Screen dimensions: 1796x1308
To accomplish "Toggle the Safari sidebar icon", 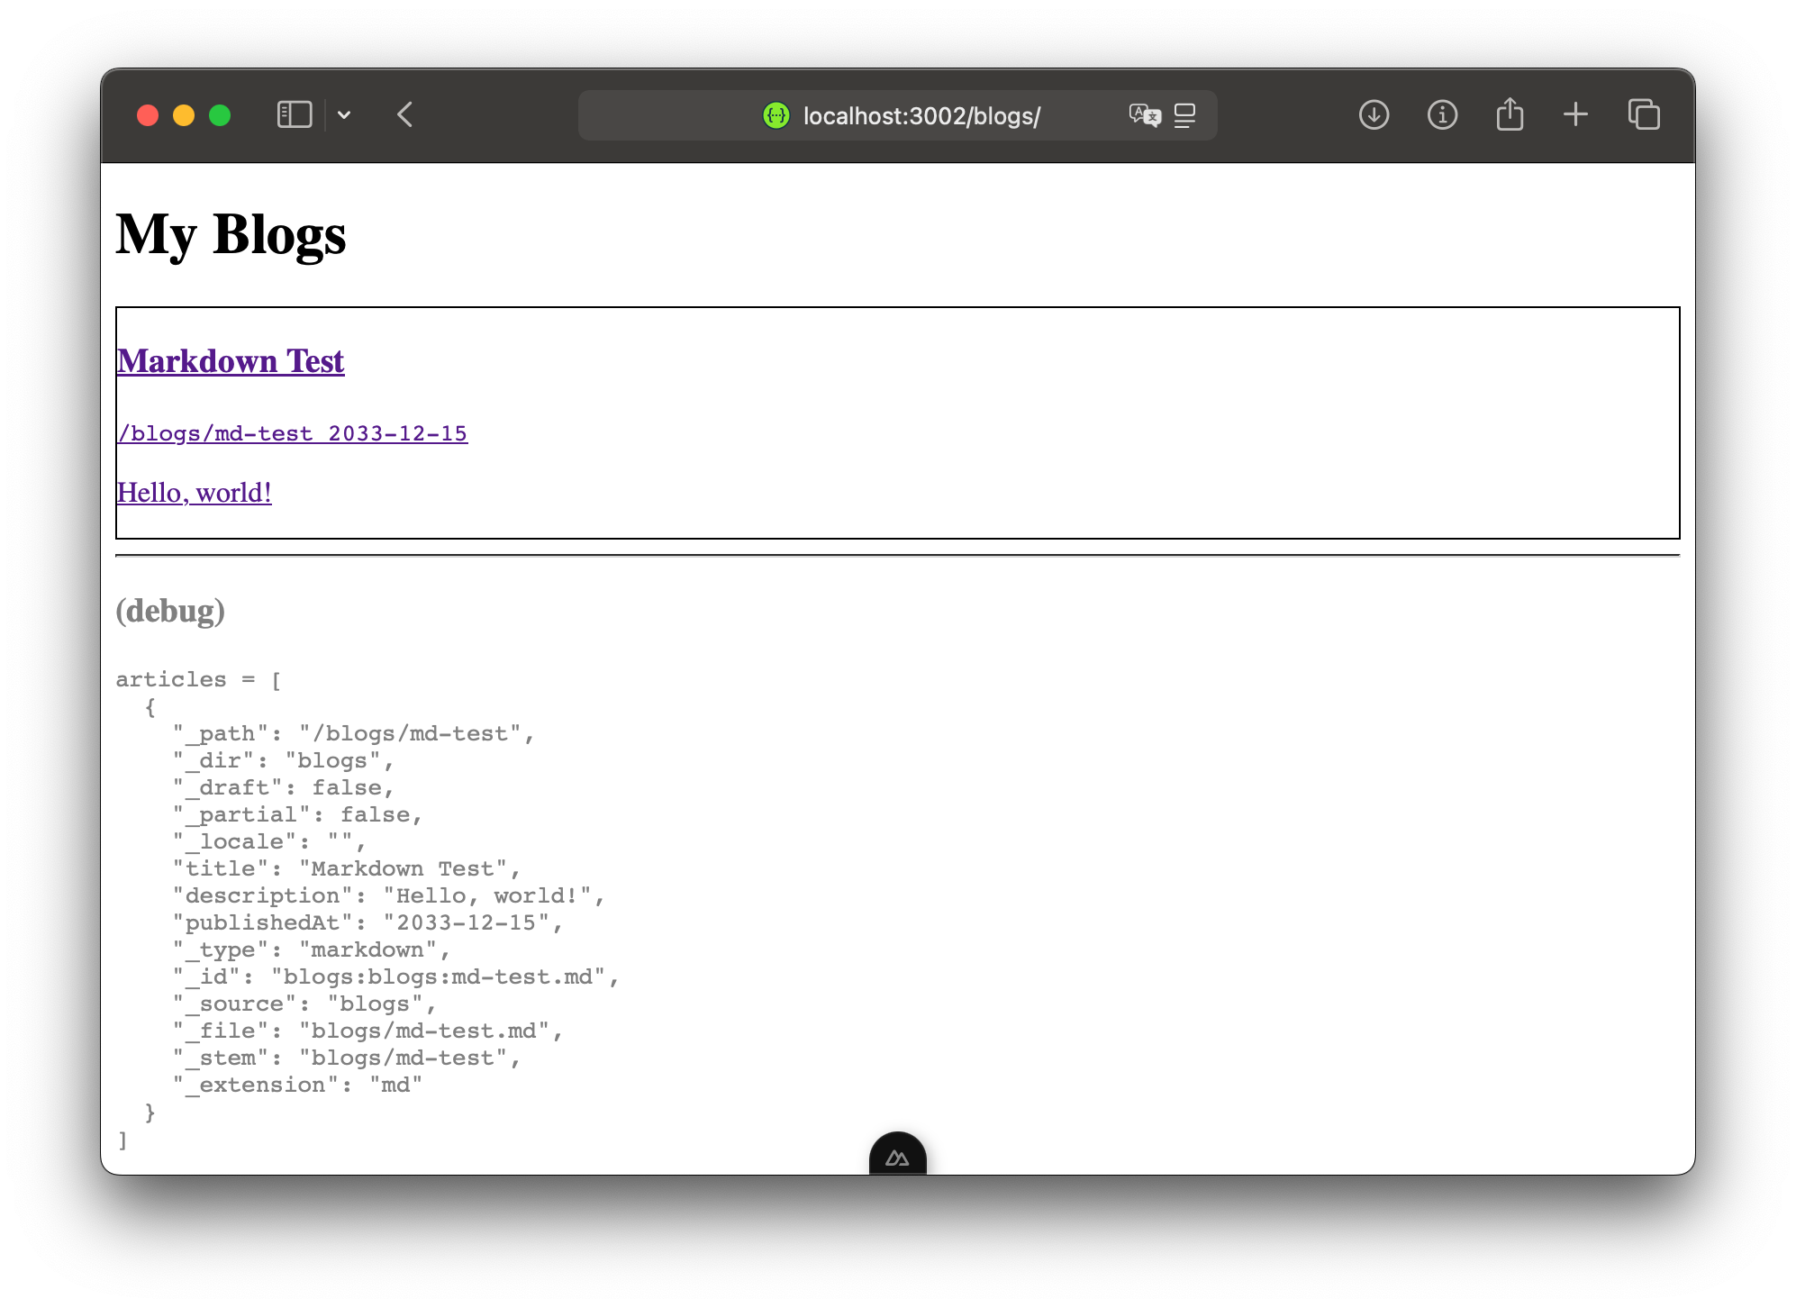I will [x=295, y=115].
